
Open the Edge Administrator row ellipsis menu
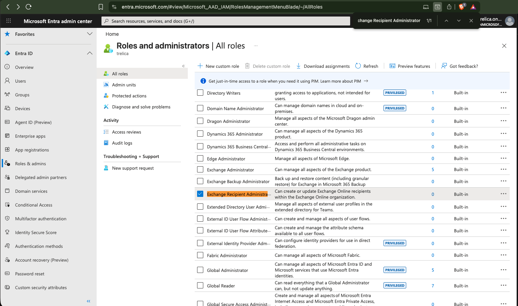click(x=504, y=158)
